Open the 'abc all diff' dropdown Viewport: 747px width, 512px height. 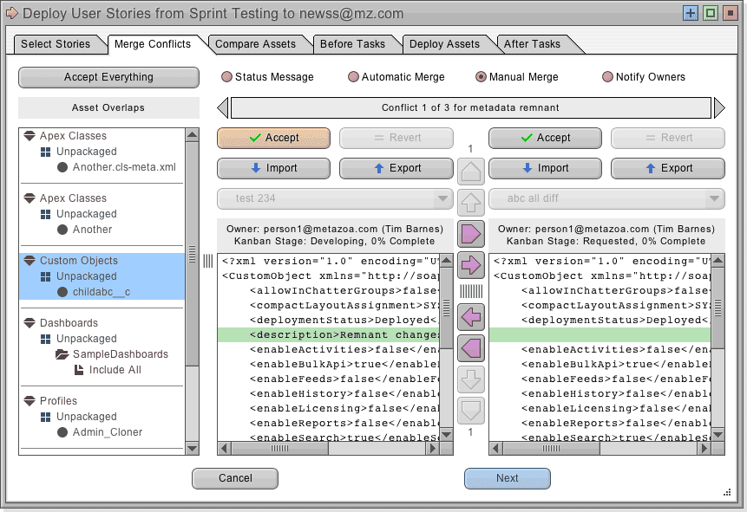click(x=606, y=198)
